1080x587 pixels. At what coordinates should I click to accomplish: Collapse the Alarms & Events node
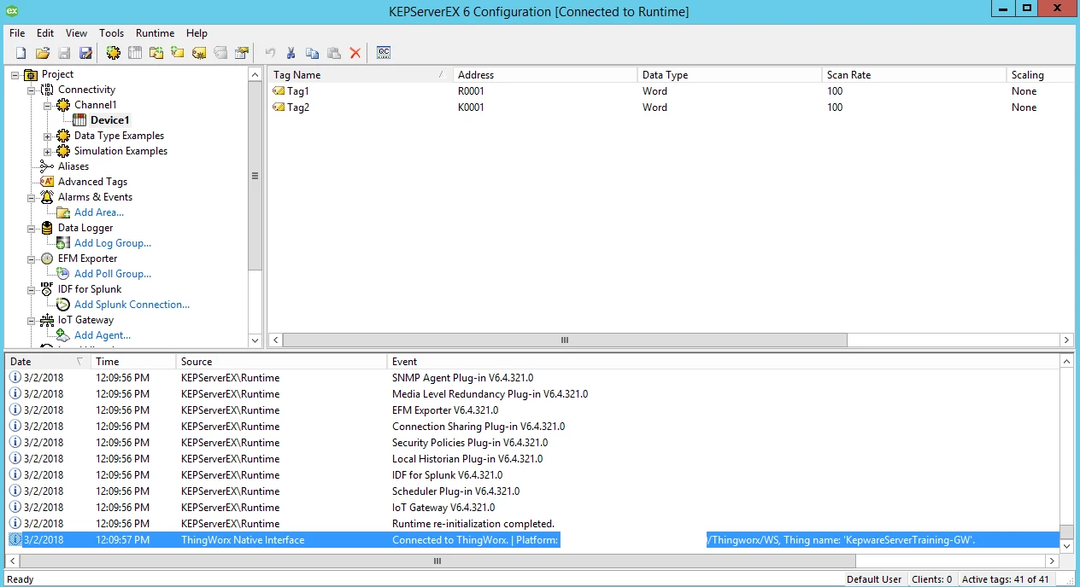pyautogui.click(x=32, y=197)
